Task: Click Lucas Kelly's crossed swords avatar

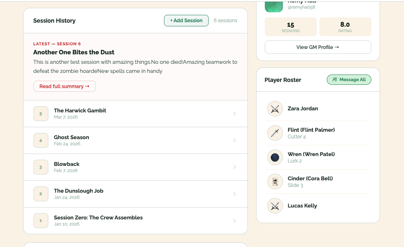Action: [x=275, y=206]
